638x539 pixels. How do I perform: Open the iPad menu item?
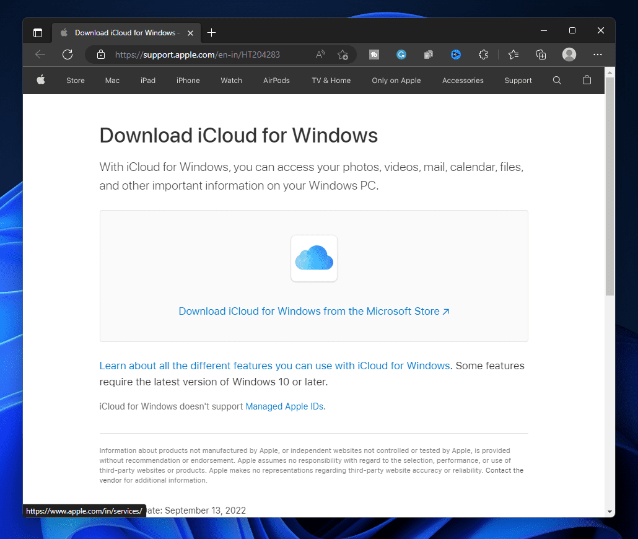click(147, 81)
